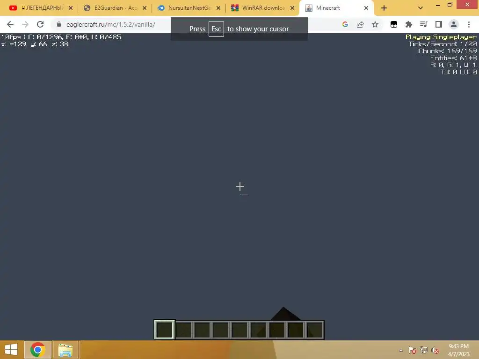Click the browser forward arrow
Image resolution: width=479 pixels, height=359 pixels.
[x=25, y=24]
